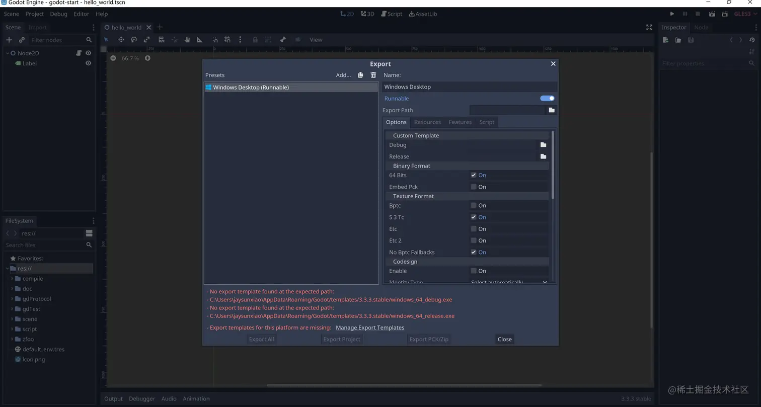The width and height of the screenshot is (761, 407).
Task: Expand the gdProtocol folder
Action: [12, 299]
